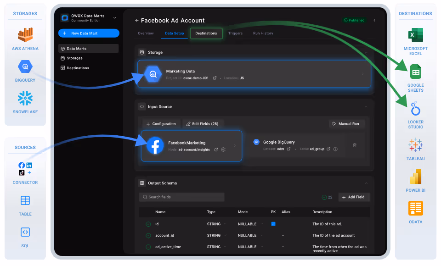Click the Microsoft Excel destination icon
Image resolution: width=441 pixels, height=266 pixels.
point(415,35)
